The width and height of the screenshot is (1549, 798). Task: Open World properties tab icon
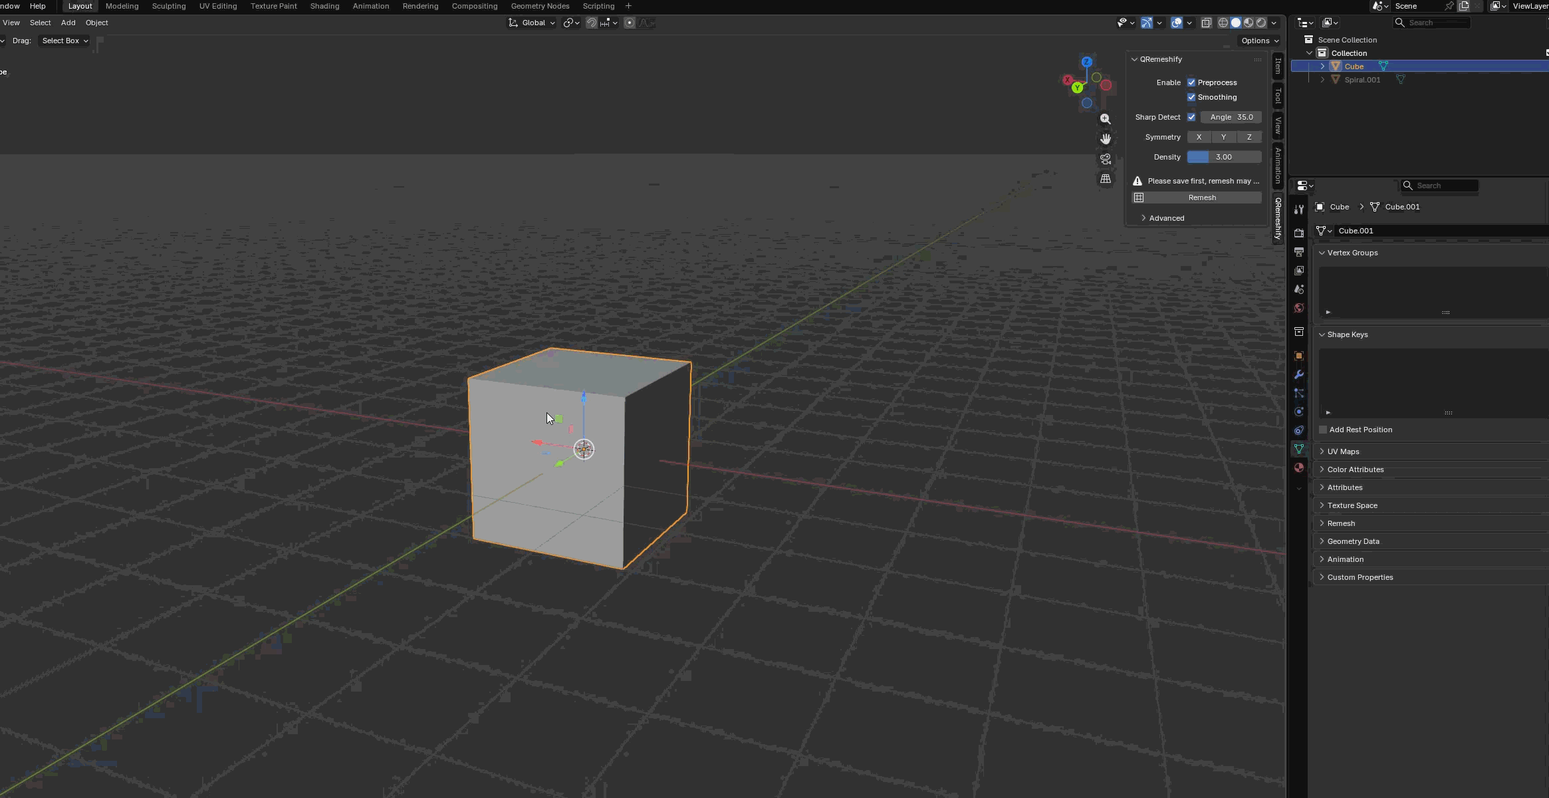(1298, 308)
